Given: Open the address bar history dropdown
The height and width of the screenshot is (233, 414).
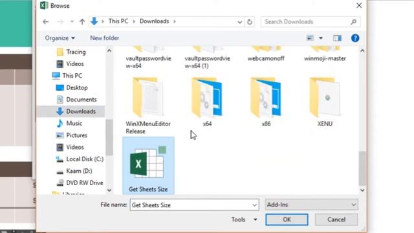Looking at the screenshot, I should coord(239,22).
